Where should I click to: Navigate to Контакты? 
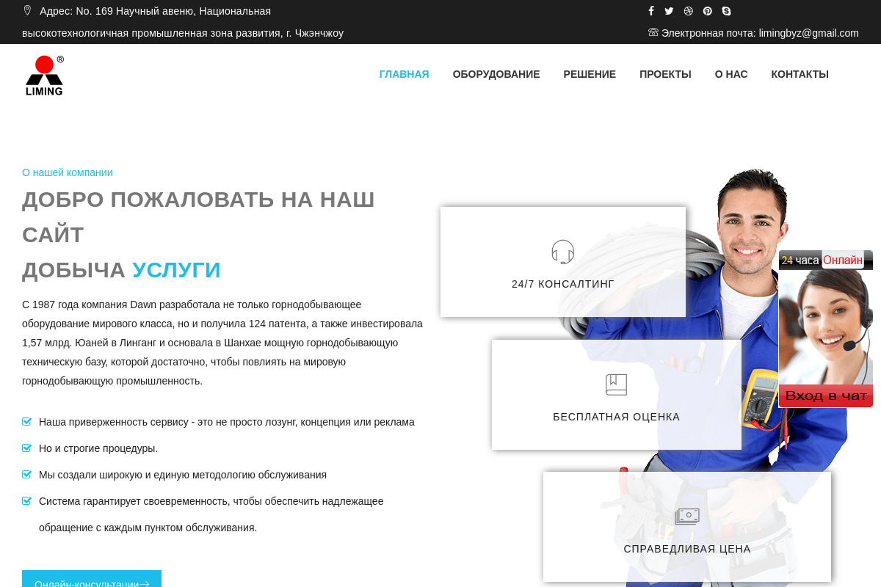click(x=800, y=74)
